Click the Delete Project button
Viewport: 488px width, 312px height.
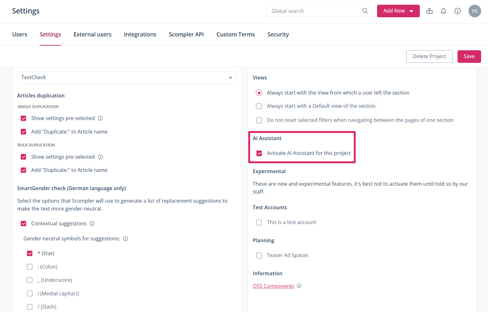[x=429, y=57]
